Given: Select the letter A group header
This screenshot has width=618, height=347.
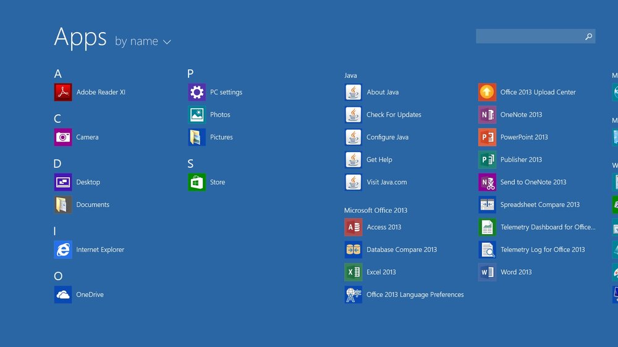Looking at the screenshot, I should pyautogui.click(x=58, y=73).
